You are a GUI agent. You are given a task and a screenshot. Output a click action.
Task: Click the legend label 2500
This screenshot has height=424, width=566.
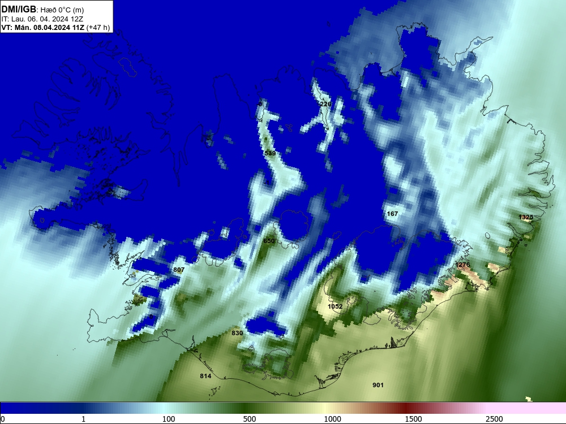click(x=494, y=419)
